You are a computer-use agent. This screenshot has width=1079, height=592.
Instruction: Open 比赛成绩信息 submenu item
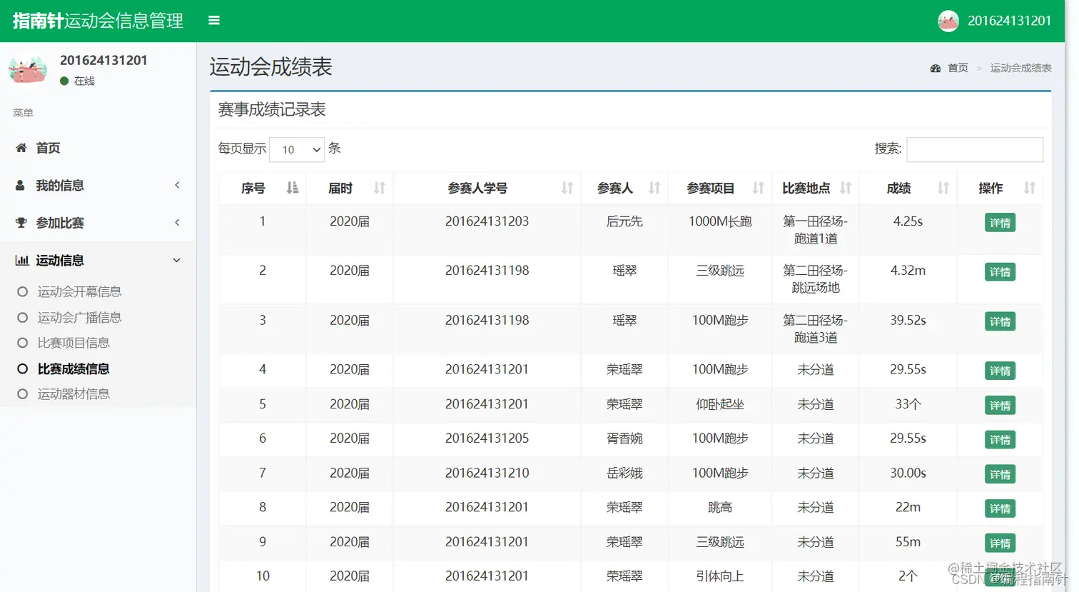tap(74, 368)
